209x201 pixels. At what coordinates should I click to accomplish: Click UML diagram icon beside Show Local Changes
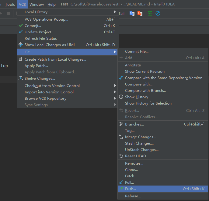coord(21,45)
